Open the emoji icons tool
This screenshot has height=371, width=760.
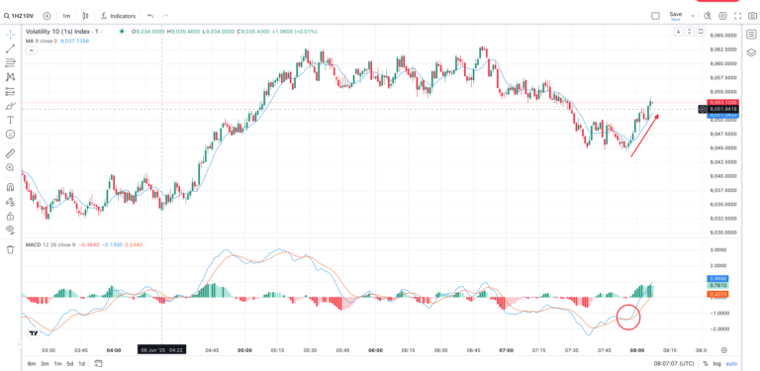(10, 135)
